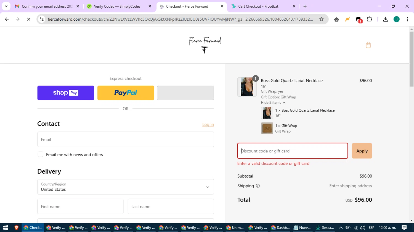Click the total $96.00 amount
This screenshot has height=232, width=414.
click(363, 200)
